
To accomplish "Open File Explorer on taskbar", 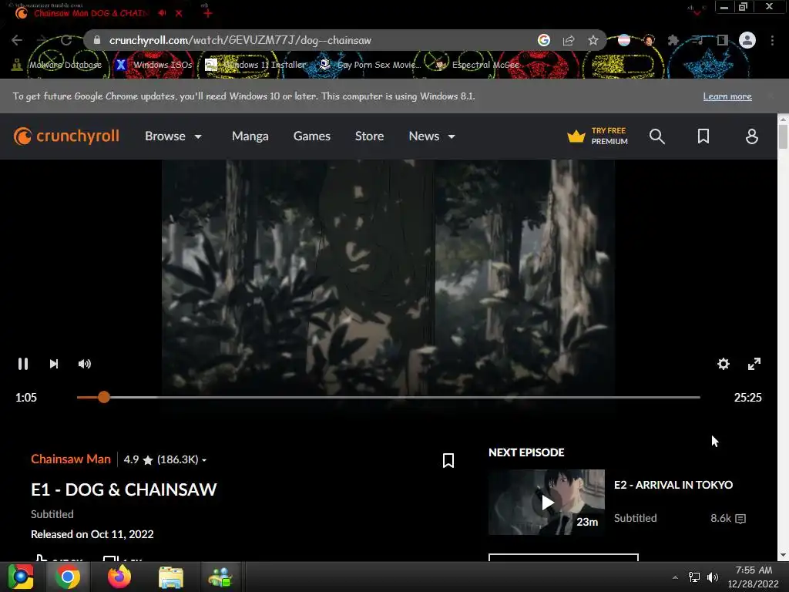I will pos(171,577).
